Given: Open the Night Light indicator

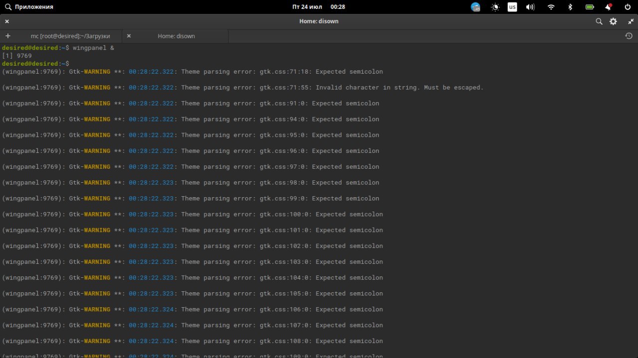Looking at the screenshot, I should (495, 7).
